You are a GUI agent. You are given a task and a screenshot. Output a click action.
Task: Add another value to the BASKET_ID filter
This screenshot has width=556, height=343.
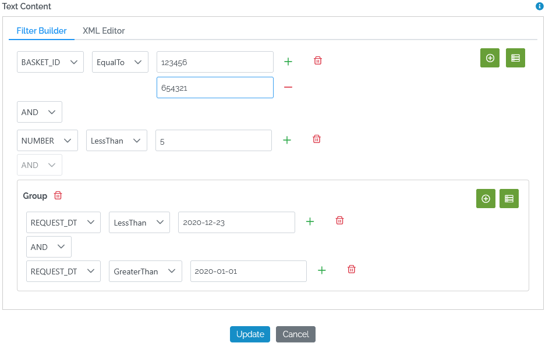click(288, 61)
